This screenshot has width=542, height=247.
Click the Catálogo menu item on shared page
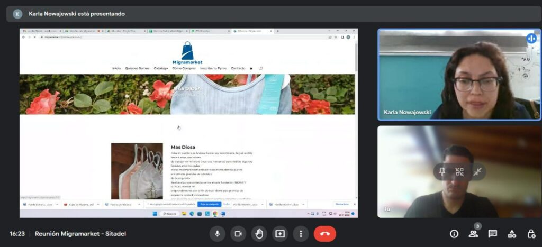click(161, 68)
